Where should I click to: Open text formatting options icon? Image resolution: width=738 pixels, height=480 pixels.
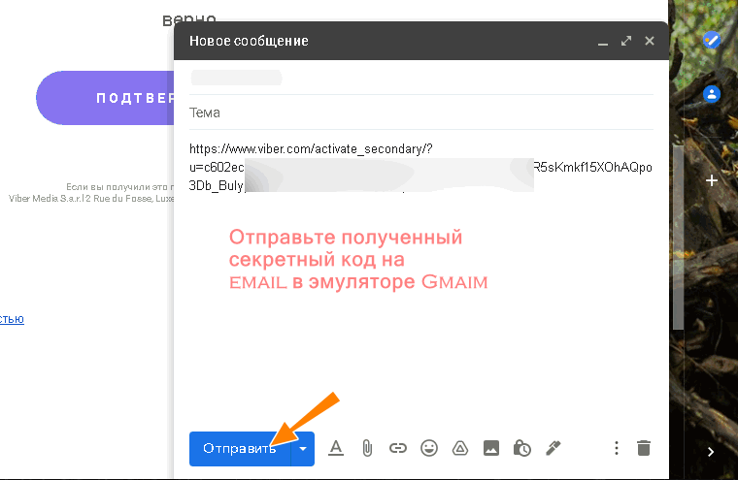point(336,448)
